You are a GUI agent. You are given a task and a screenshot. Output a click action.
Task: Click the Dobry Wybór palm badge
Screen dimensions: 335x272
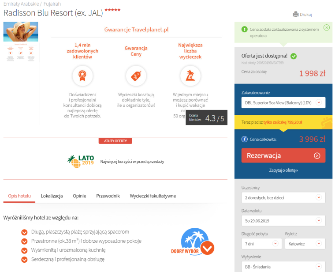click(x=193, y=242)
